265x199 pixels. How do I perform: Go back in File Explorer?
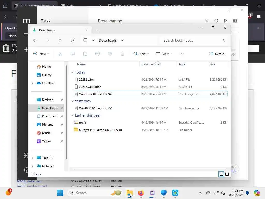click(x=35, y=40)
